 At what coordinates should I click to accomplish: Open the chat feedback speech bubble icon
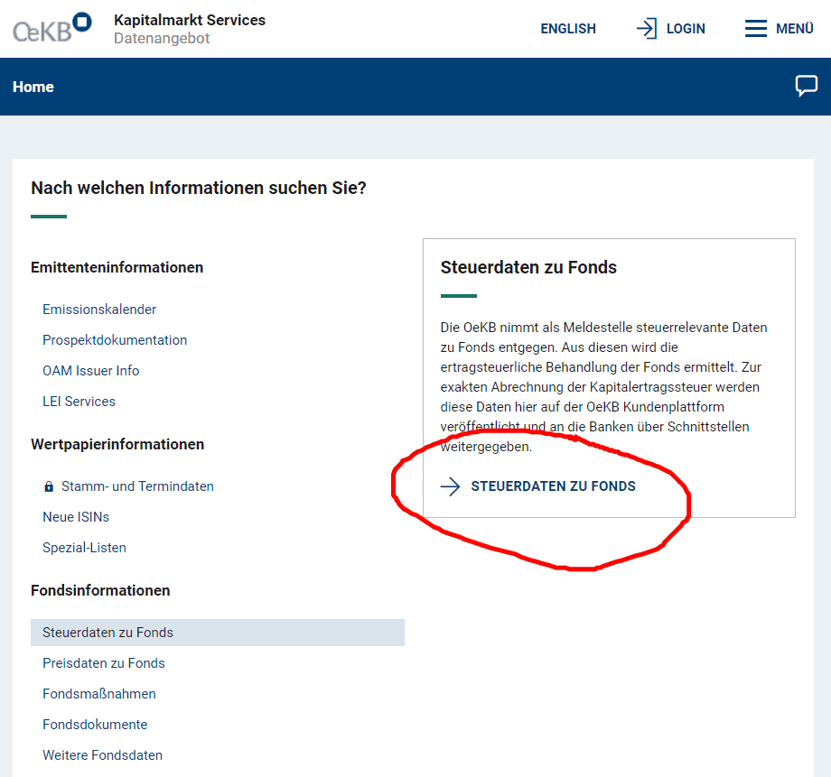[x=806, y=86]
